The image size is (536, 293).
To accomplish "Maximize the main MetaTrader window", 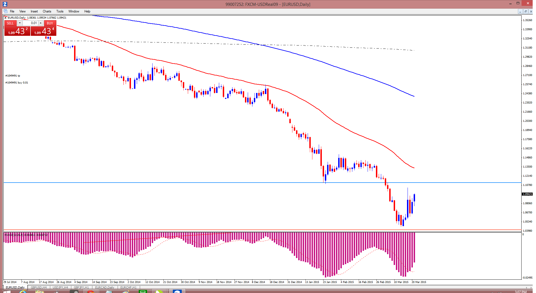I will point(518,3).
